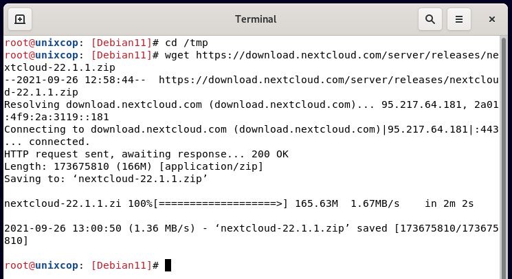Click the 100% download progress bar
This screenshot has height=279, width=512.
pos(221,203)
